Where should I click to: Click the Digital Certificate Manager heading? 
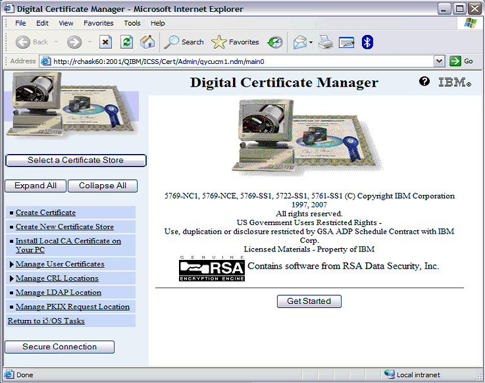tap(284, 82)
